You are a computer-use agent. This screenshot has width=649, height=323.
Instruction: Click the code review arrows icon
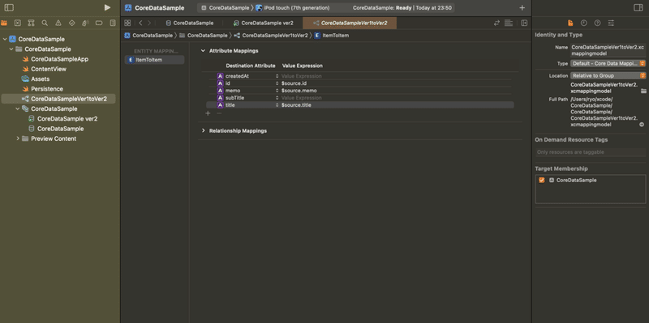(496, 23)
